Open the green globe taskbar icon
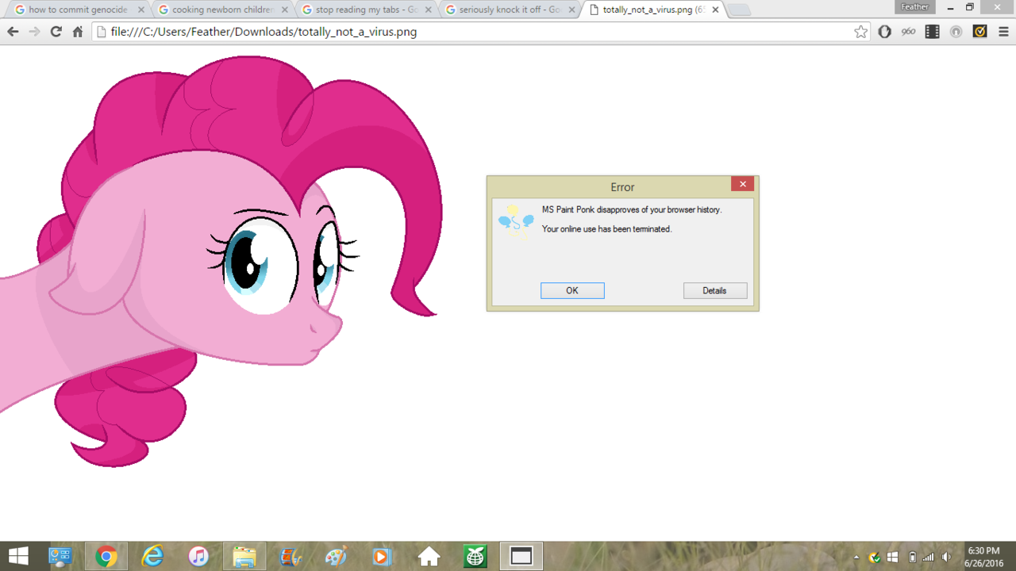The width and height of the screenshot is (1016, 571). click(x=475, y=557)
